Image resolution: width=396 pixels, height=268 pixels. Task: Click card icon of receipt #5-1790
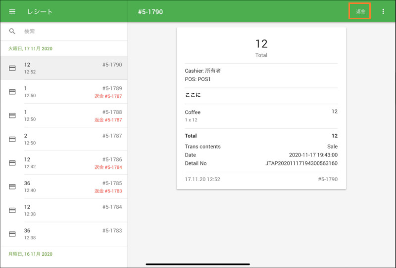[x=12, y=68]
